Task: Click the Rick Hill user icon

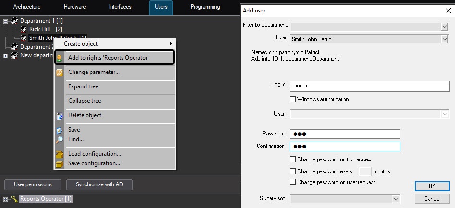Action: (x=23, y=29)
